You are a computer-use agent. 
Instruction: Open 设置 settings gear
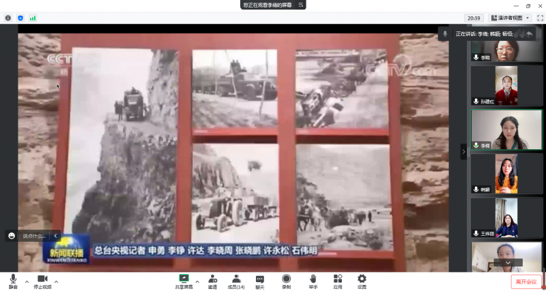point(362,281)
